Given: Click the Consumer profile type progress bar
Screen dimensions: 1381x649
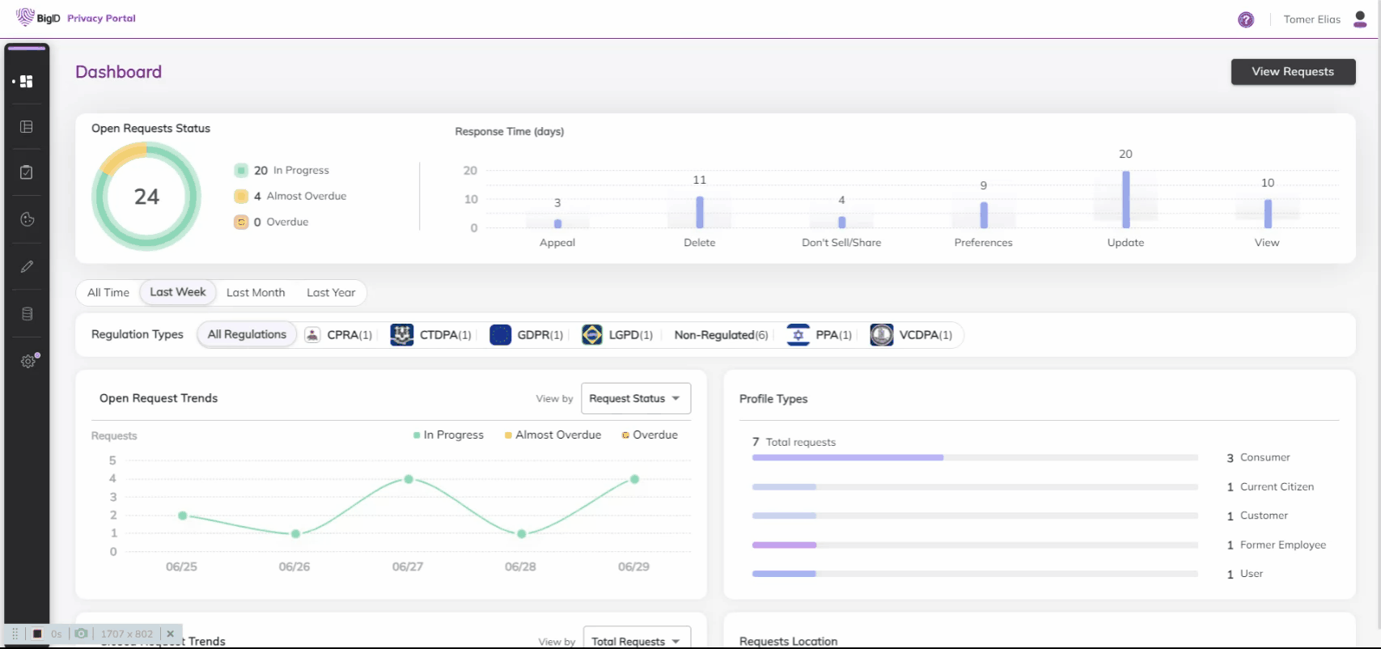Looking at the screenshot, I should (847, 457).
